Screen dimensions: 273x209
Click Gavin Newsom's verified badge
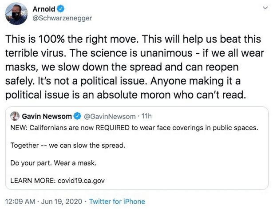pos(77,117)
